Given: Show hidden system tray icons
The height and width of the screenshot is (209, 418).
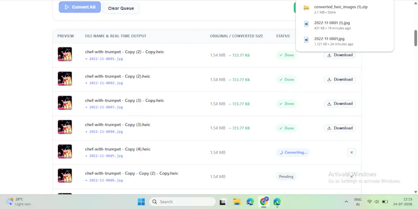Looking at the screenshot, I should (x=346, y=202).
